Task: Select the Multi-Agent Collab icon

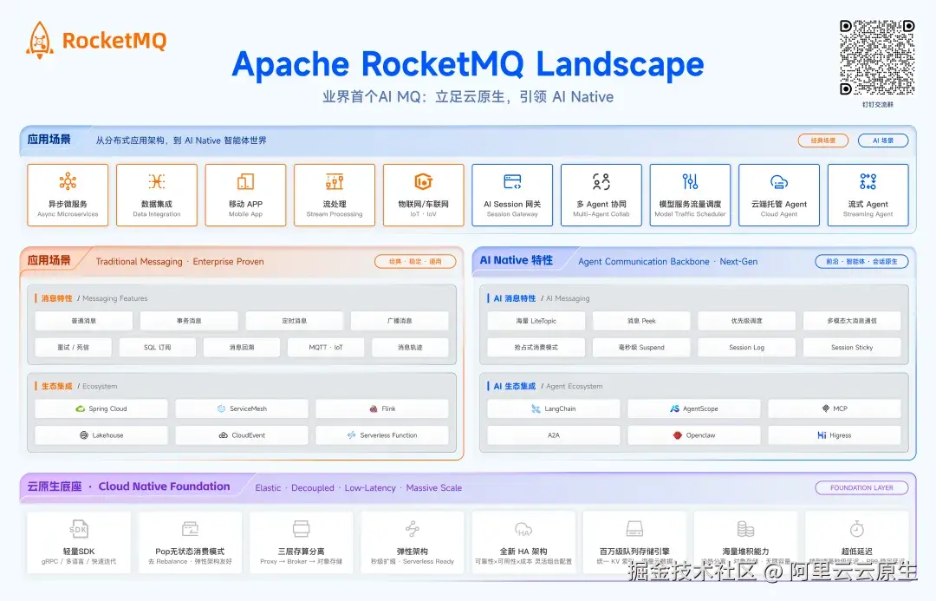Action: coord(601,181)
